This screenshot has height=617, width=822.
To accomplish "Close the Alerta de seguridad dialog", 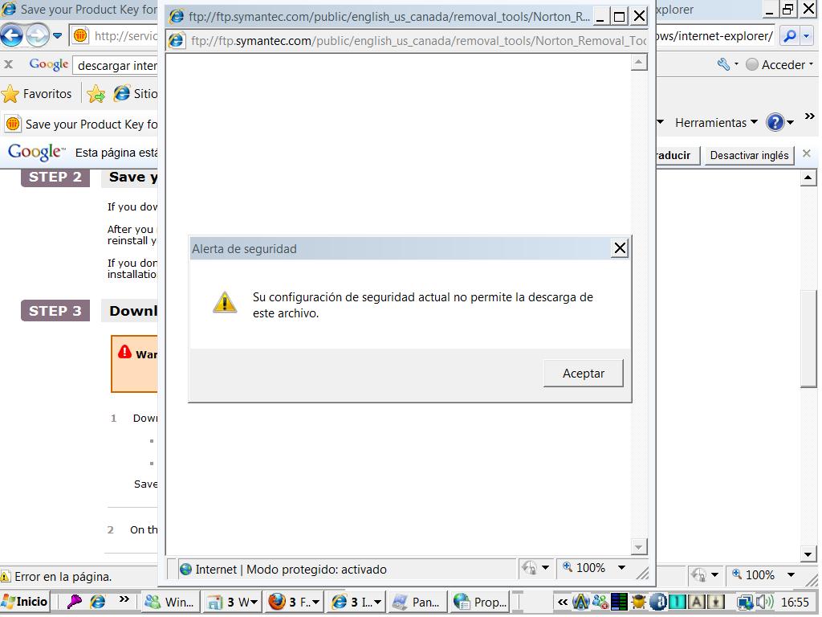I will [620, 248].
